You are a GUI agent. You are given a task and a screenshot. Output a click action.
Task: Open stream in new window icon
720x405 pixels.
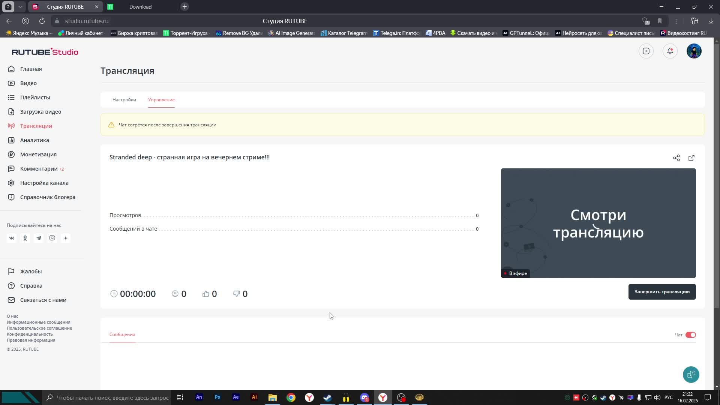(x=691, y=158)
